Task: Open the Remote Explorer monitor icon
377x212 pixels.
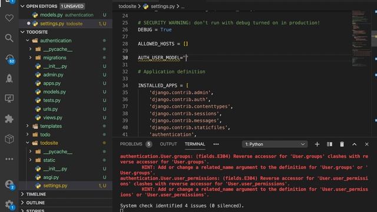Action: 9,98
